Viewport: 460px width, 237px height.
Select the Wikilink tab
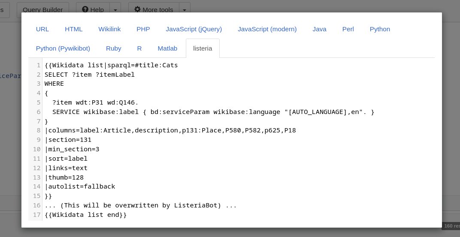click(109, 29)
